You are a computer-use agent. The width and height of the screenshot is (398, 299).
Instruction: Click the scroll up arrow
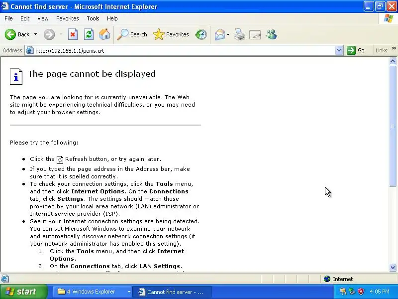pos(393,61)
